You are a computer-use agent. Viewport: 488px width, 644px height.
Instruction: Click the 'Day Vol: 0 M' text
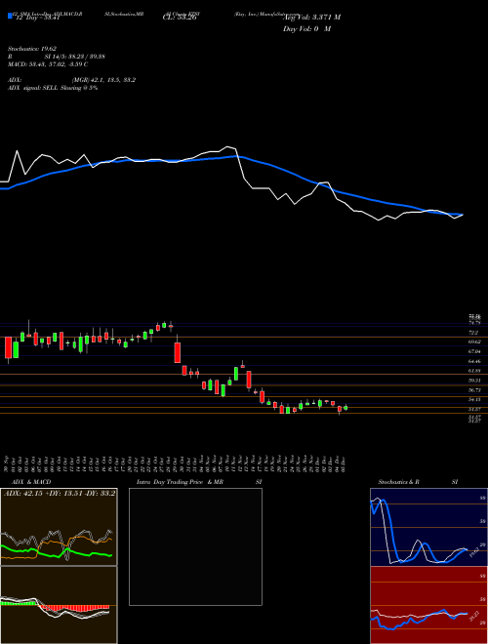tap(306, 28)
